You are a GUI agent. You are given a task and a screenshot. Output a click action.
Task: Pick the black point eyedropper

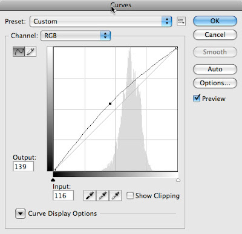tap(90, 196)
